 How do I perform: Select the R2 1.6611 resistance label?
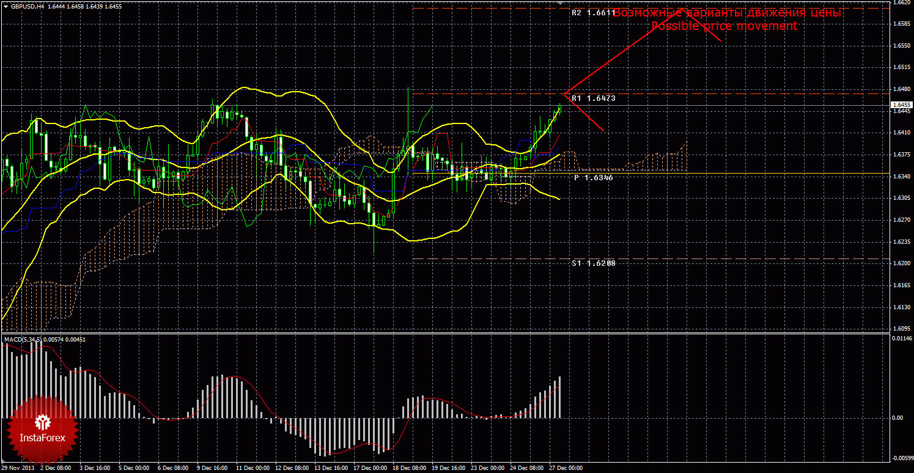[592, 13]
